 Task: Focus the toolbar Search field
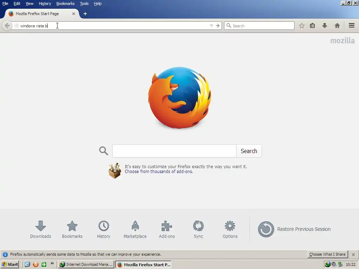(259, 26)
